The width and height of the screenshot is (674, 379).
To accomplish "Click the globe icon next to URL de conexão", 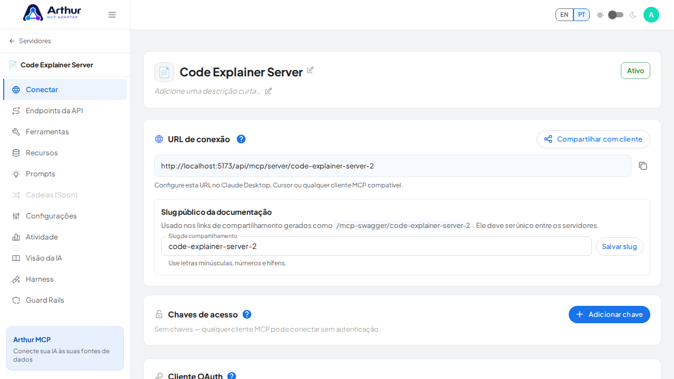I will 159,139.
